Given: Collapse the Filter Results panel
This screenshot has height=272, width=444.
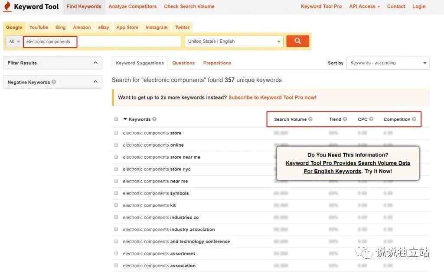Looking at the screenshot, I should pyautogui.click(x=95, y=63).
